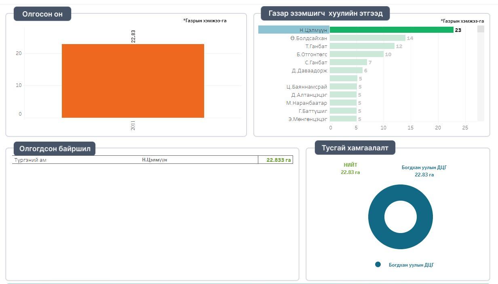Viewport: 498px width, 284px height.
Task: Click the Э.Мөнгөнцэцэг name label
Action: (x=308, y=119)
